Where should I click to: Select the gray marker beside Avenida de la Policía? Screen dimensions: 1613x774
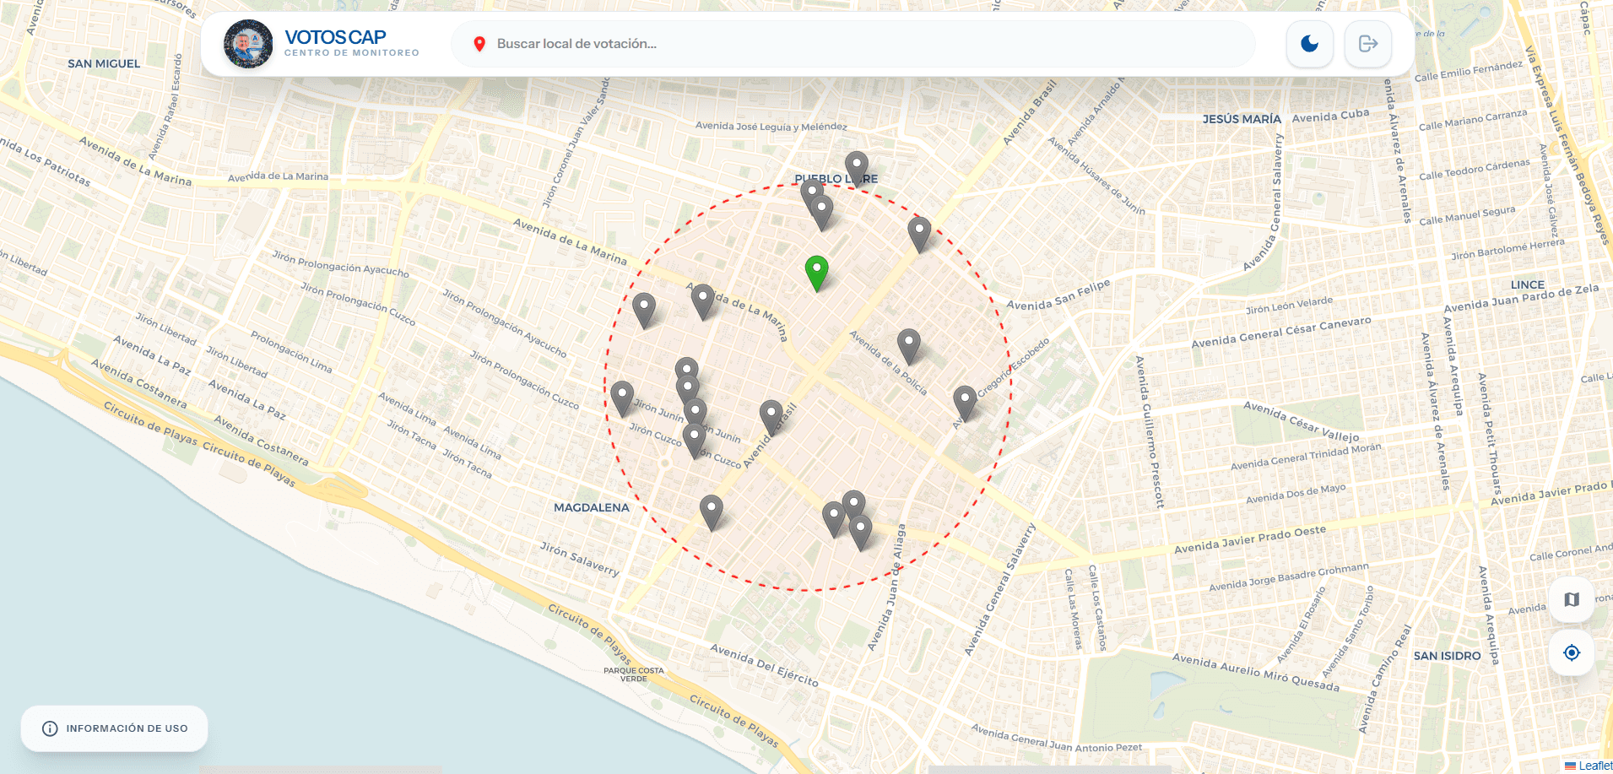909,347
